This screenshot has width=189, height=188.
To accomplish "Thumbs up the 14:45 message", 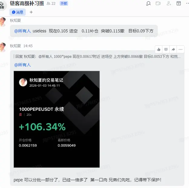I will [159, 49].
